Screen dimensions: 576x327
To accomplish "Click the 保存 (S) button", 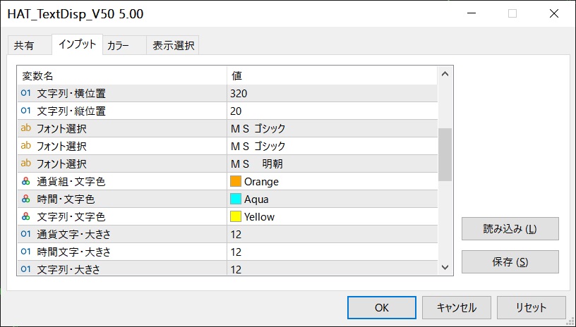I will [510, 261].
